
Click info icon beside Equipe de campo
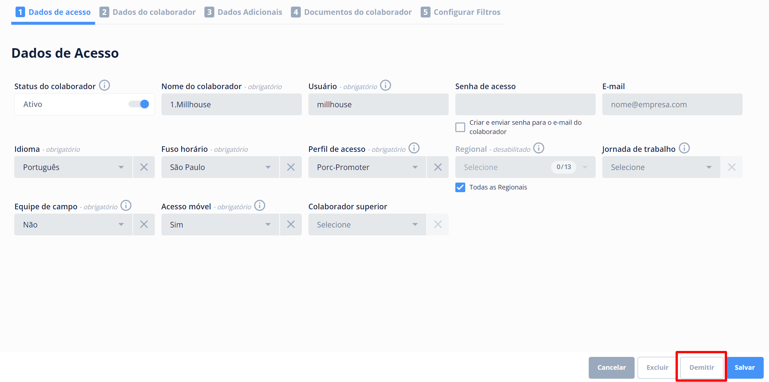[x=126, y=206]
